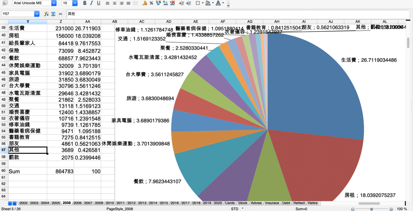Apply italic formatting
The image size is (413, 211).
[x=92, y=3]
